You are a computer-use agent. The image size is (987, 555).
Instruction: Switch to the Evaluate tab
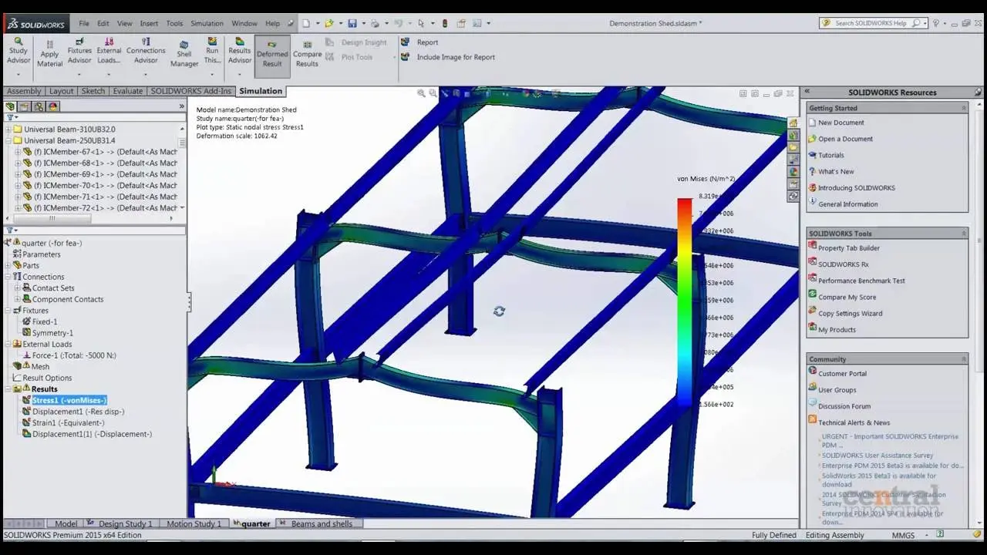tap(128, 91)
